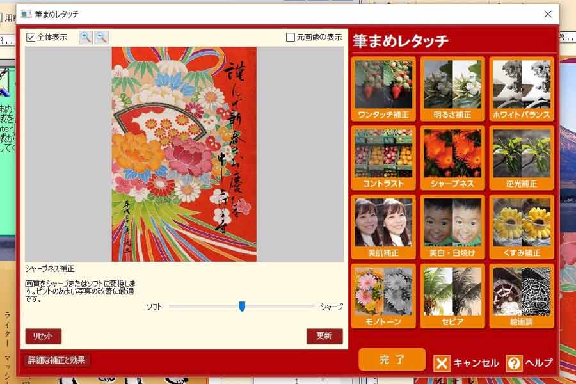Zoom in with the plus magnifier
This screenshot has width=576, height=384.
pyautogui.click(x=86, y=37)
